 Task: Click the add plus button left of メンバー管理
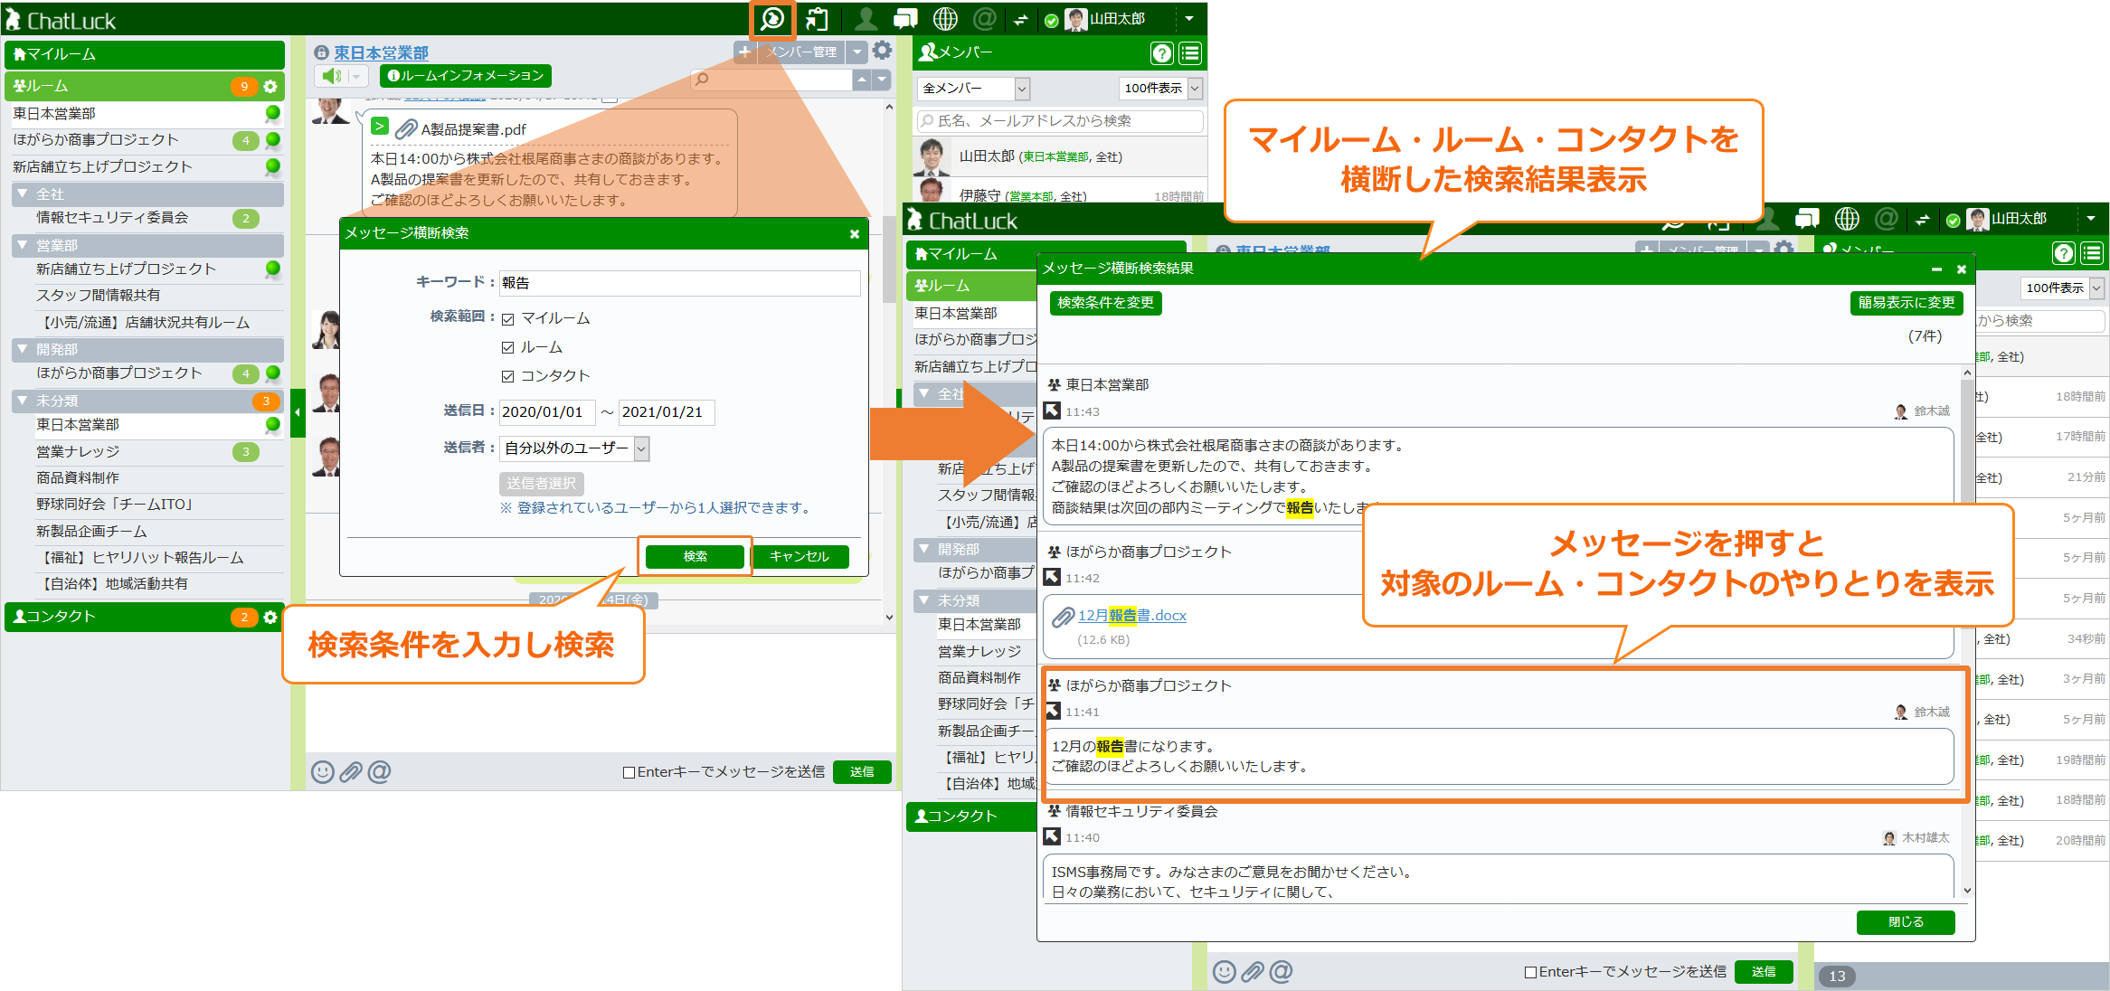point(744,52)
